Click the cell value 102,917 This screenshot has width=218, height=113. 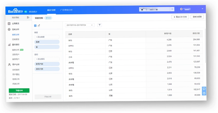pyautogui.click(x=197, y=89)
